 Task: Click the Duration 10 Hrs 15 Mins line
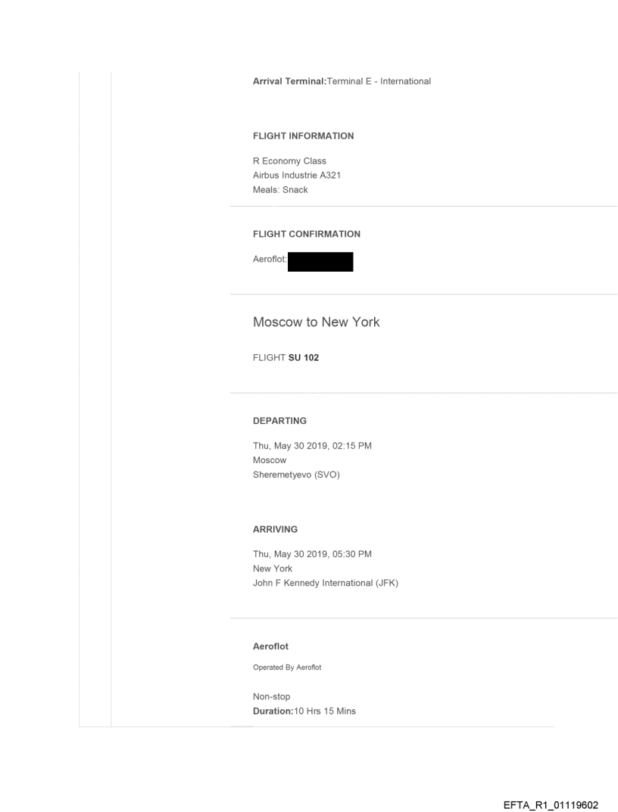click(x=304, y=711)
